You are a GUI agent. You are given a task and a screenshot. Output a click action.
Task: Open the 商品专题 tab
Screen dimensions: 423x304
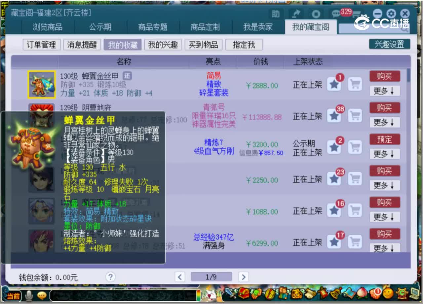click(x=153, y=27)
